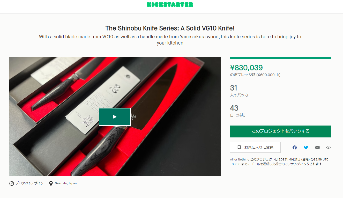343x198 pixels.
Task: Play the Shinobu knife project video
Action: (115, 117)
